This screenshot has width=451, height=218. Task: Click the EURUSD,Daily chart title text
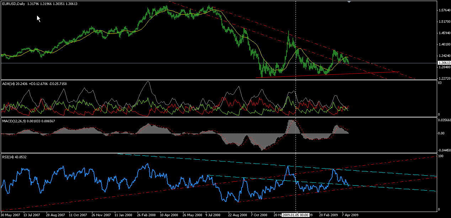[13, 4]
